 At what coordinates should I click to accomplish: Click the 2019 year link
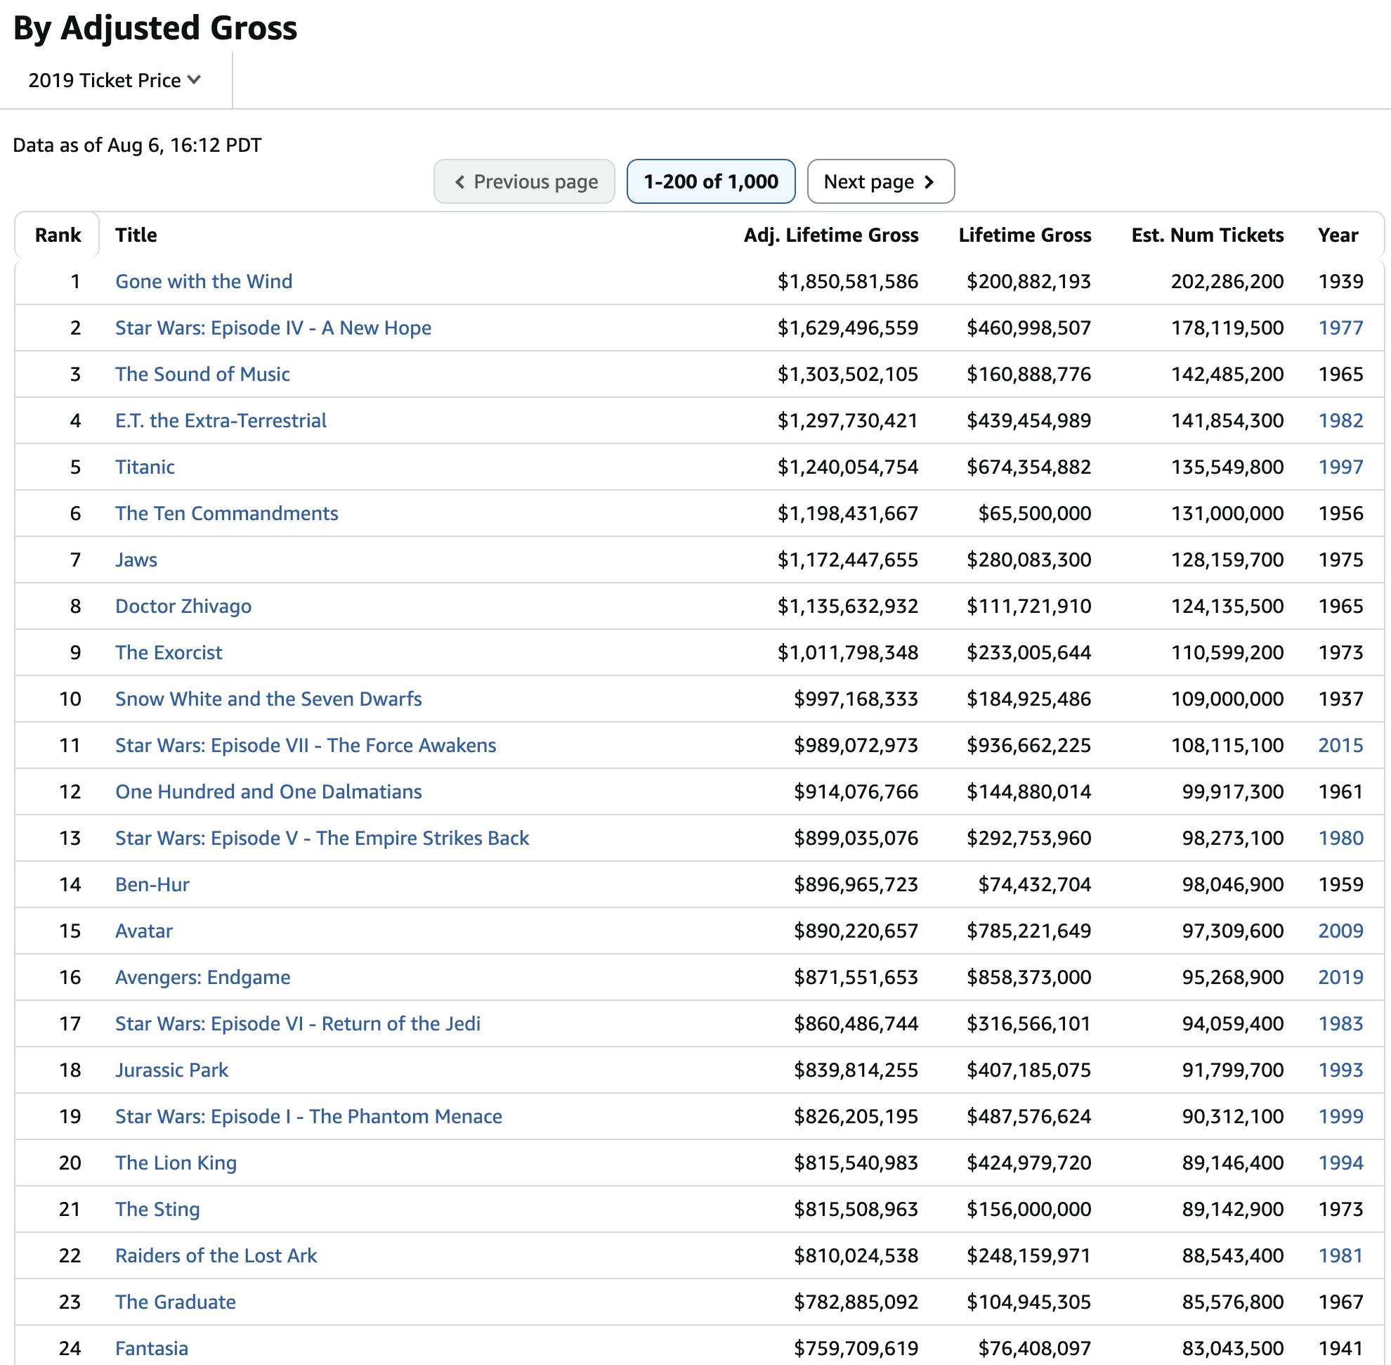coord(1341,977)
